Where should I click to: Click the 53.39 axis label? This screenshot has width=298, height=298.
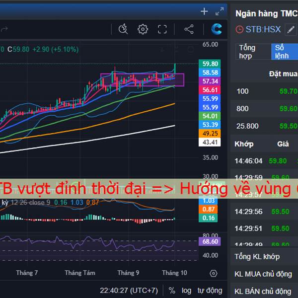[x=210, y=125]
